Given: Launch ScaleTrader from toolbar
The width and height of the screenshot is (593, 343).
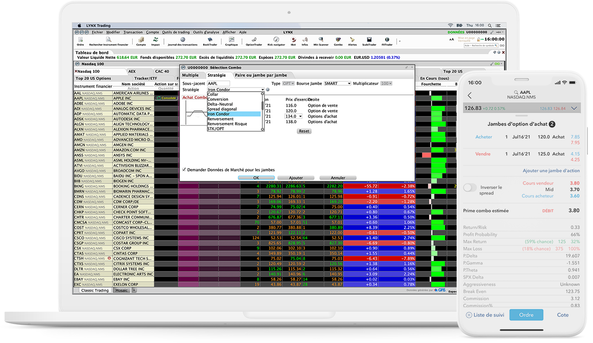Looking at the screenshot, I should click(369, 41).
